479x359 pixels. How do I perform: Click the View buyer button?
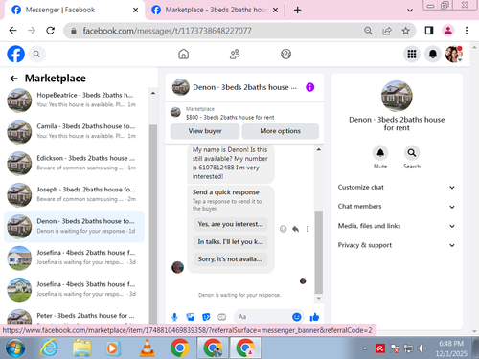[205, 131]
